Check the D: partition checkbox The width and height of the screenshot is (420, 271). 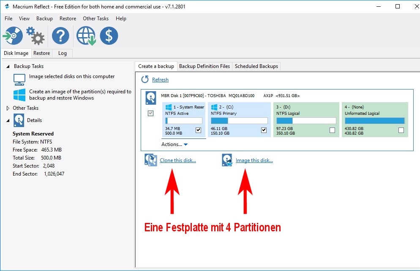pos(332,130)
